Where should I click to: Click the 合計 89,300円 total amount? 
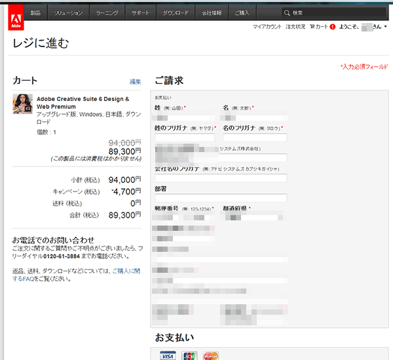point(125,215)
